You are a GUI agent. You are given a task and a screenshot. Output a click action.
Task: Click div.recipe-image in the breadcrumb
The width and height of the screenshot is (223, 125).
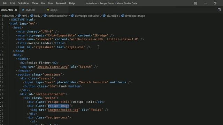(135, 16)
